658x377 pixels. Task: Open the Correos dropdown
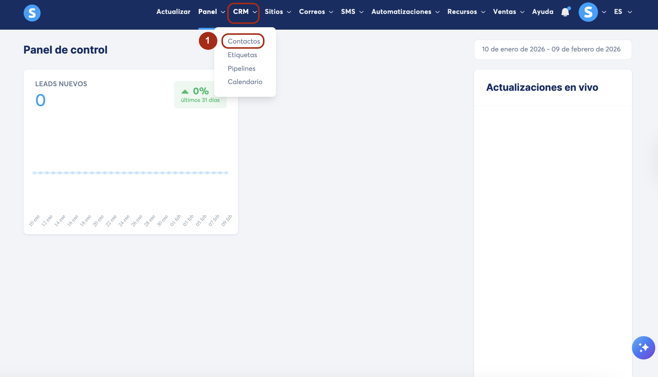pyautogui.click(x=316, y=12)
